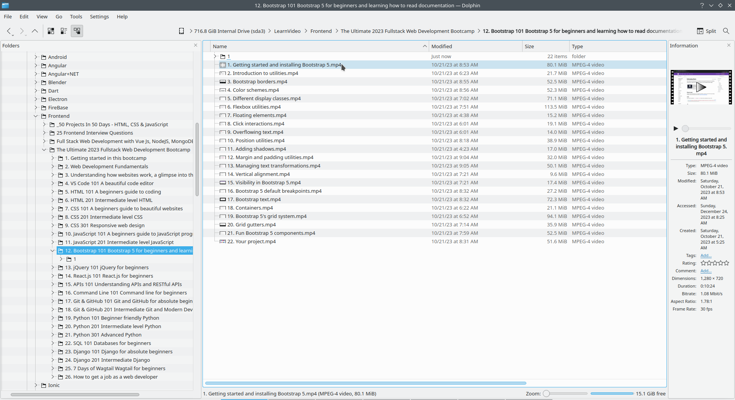Switch to Icons view mode
This screenshot has height=400, width=735.
(x=51, y=31)
